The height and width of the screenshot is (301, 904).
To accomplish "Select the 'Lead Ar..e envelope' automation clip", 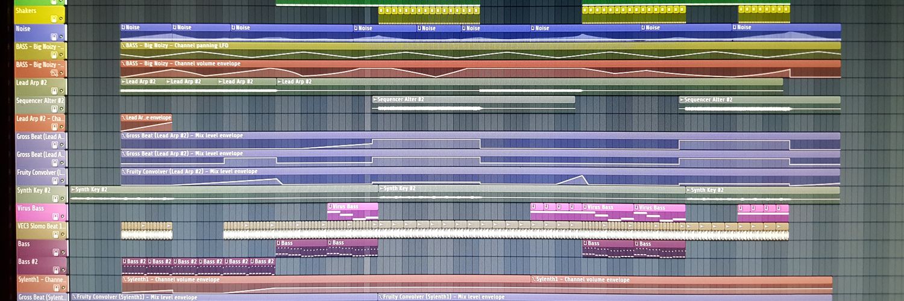I will tap(146, 122).
